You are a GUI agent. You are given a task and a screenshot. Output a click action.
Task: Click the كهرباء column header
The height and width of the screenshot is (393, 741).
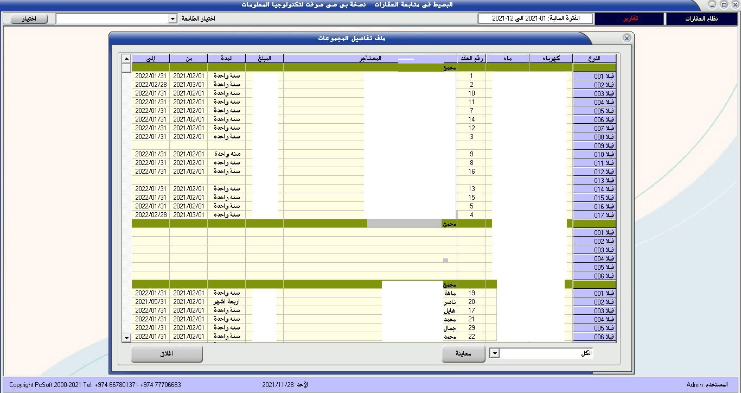(551, 59)
